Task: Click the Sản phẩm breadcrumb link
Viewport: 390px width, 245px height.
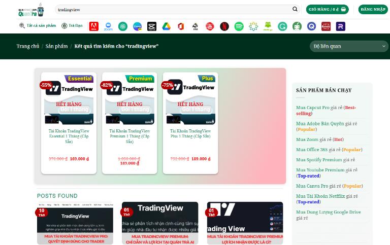Action: pos(56,46)
